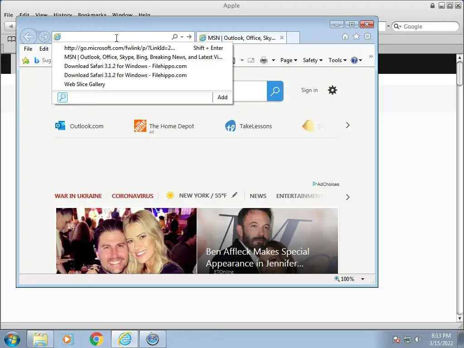Open WAR IN UKRAINE news category

tap(78, 196)
